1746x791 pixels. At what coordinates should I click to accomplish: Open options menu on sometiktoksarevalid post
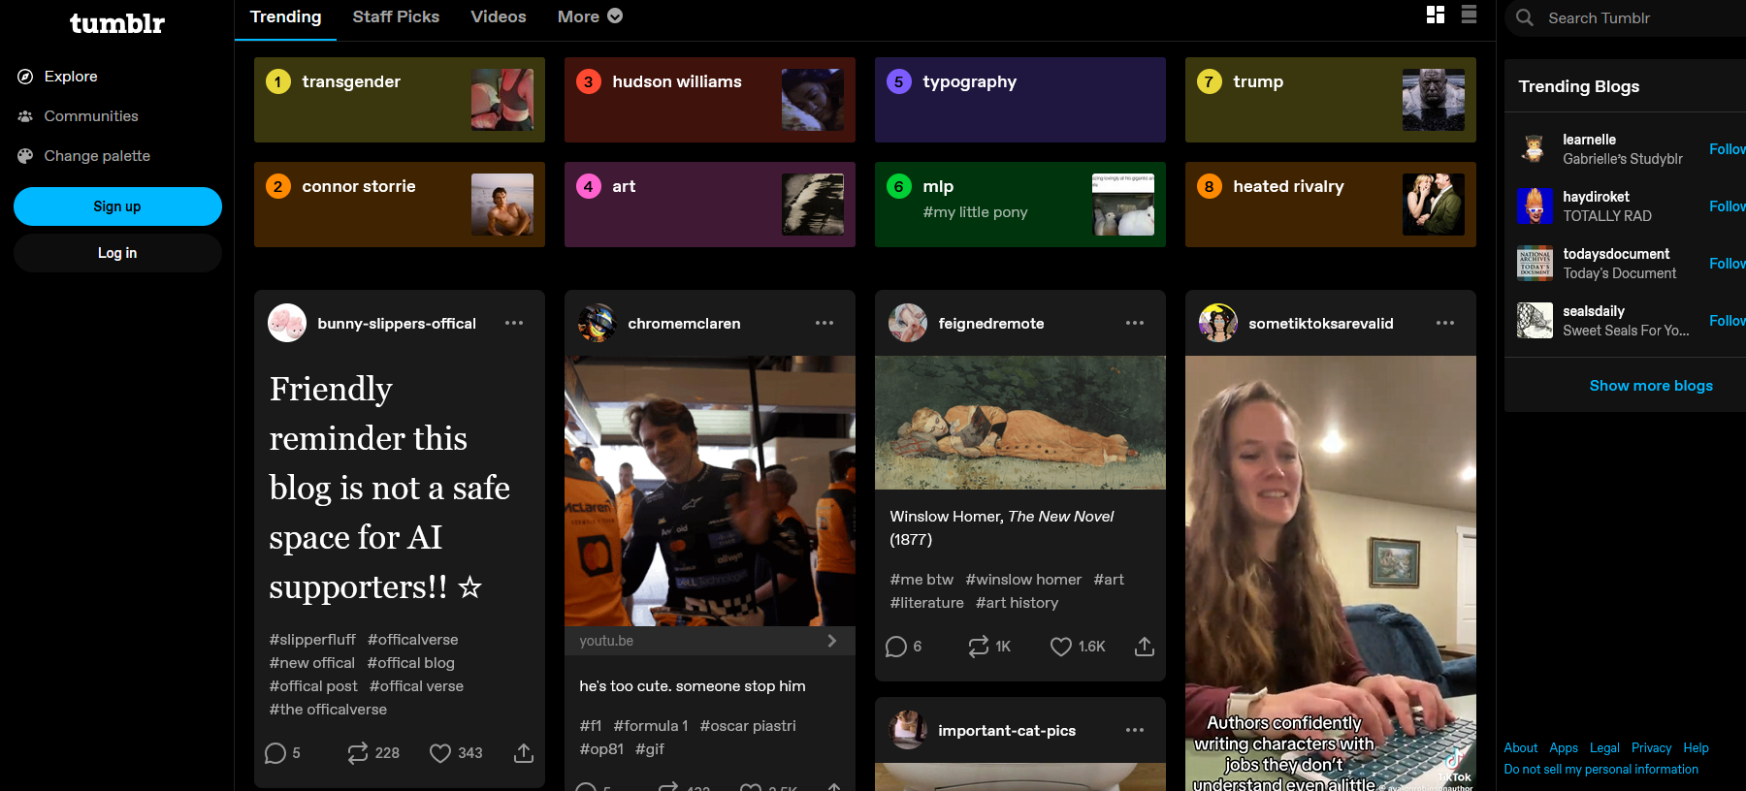pos(1445,323)
